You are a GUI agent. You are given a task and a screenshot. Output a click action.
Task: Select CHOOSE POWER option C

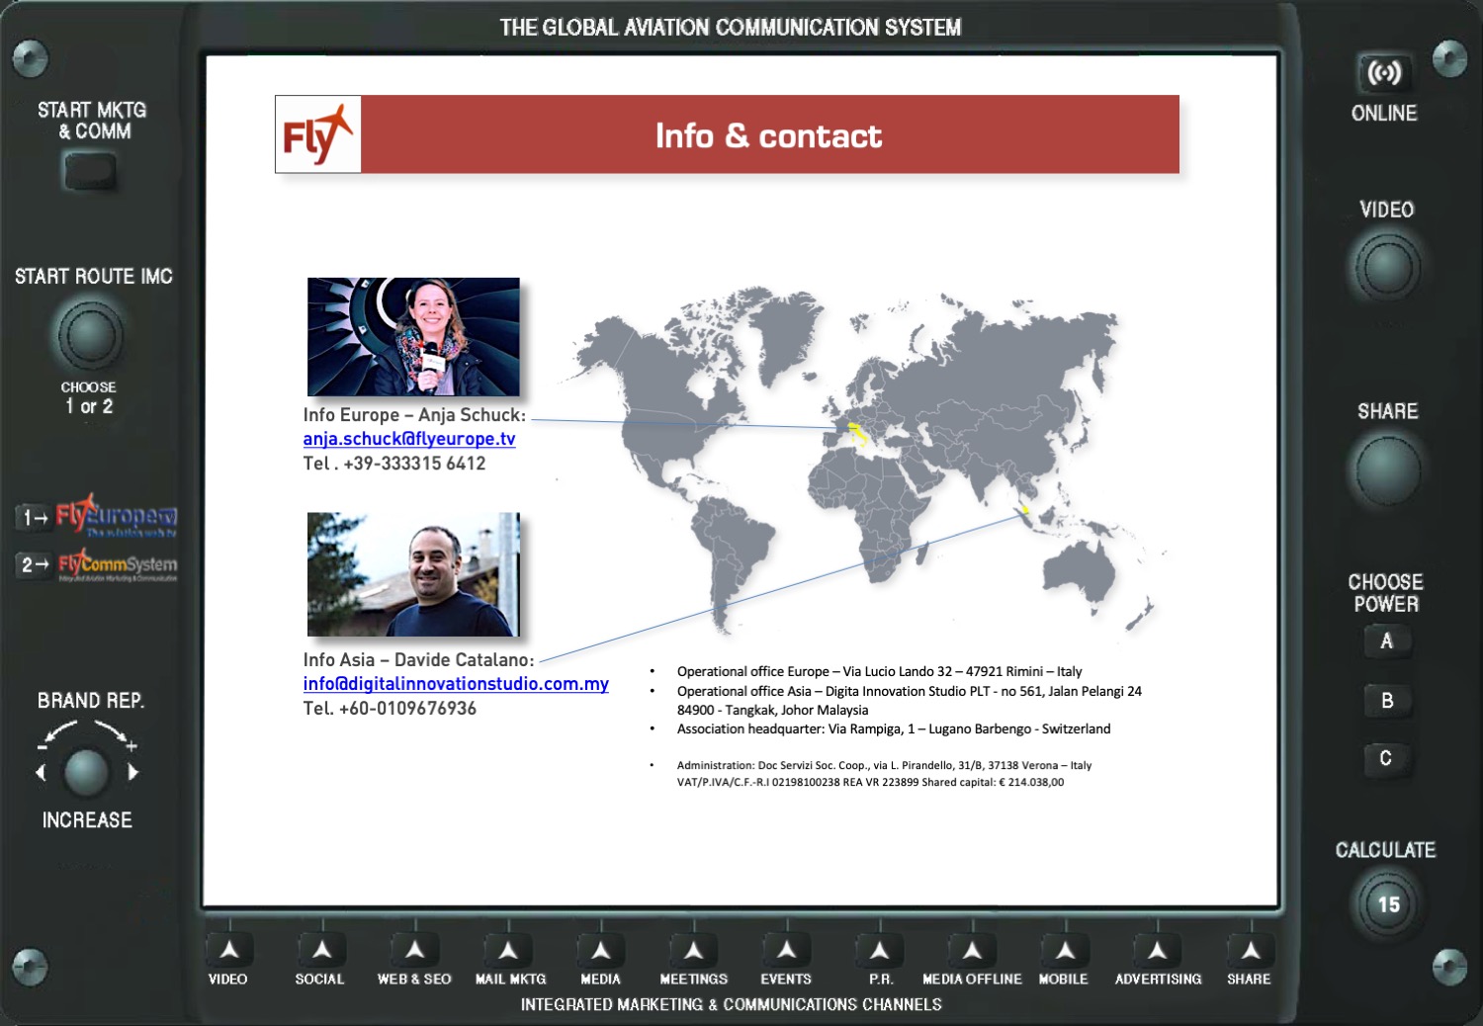coord(1386,758)
